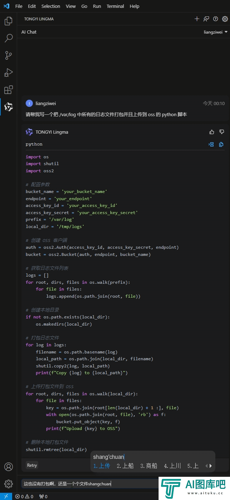The image size is (230, 500).
Task: Click the python language label
Action: pos(34,144)
